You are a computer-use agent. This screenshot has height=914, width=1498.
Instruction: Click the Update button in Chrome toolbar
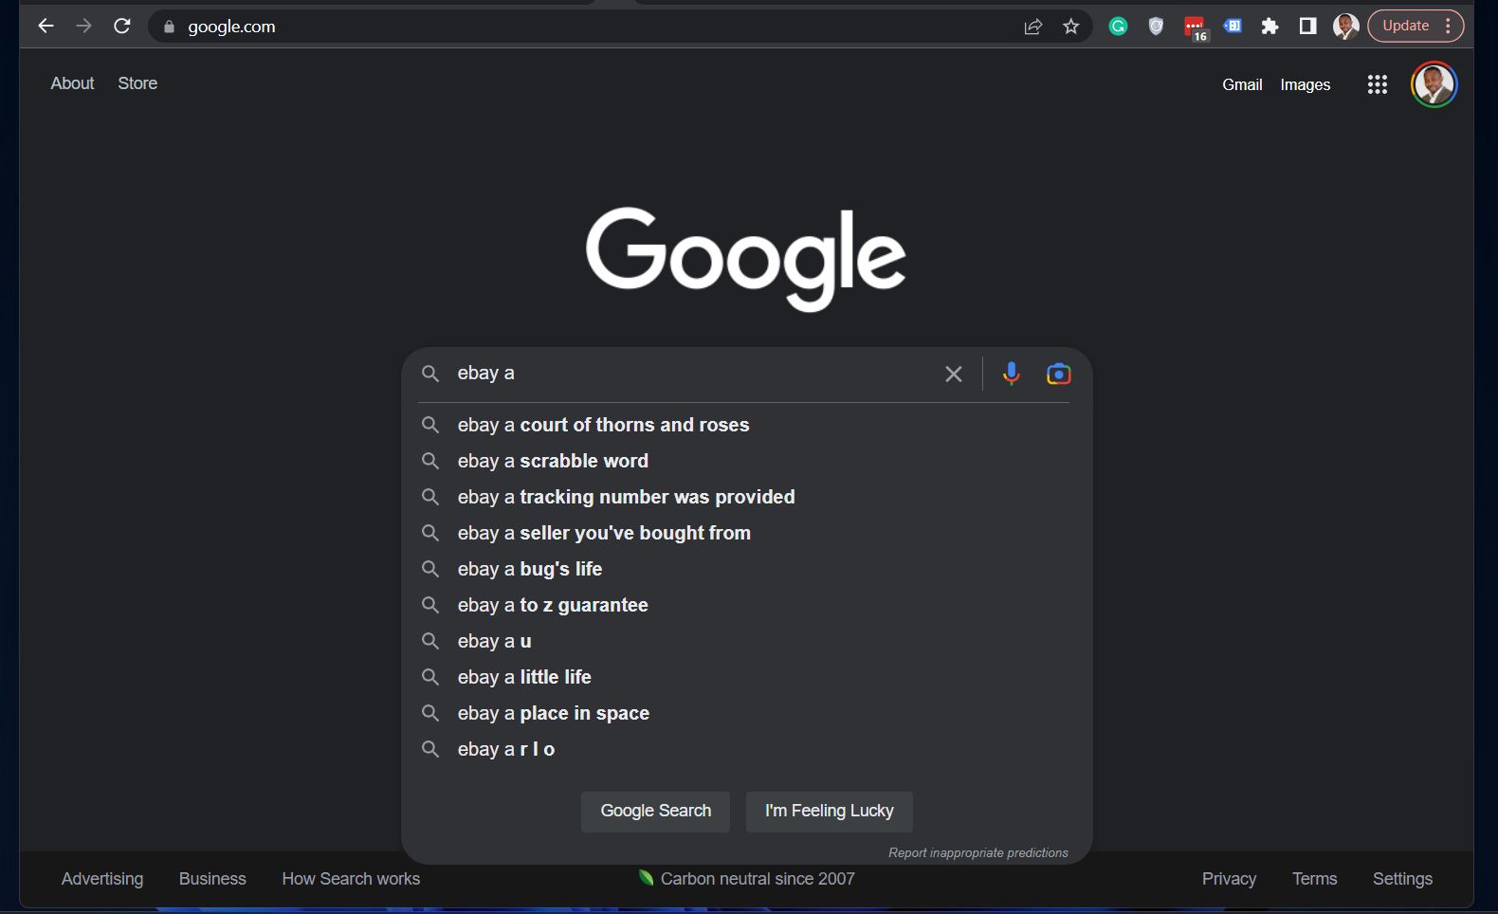pos(1416,27)
